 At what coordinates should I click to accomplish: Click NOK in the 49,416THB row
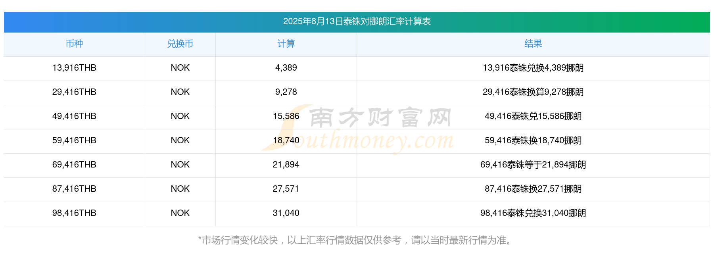coord(180,116)
